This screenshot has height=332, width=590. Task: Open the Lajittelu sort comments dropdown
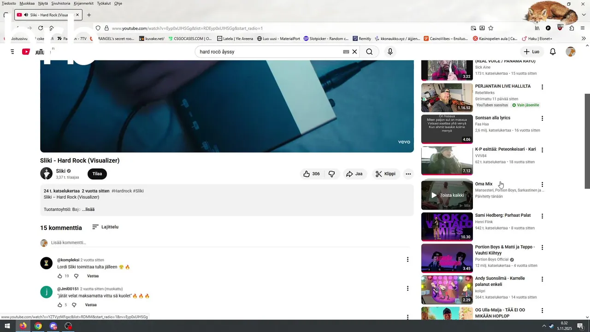[x=105, y=227]
